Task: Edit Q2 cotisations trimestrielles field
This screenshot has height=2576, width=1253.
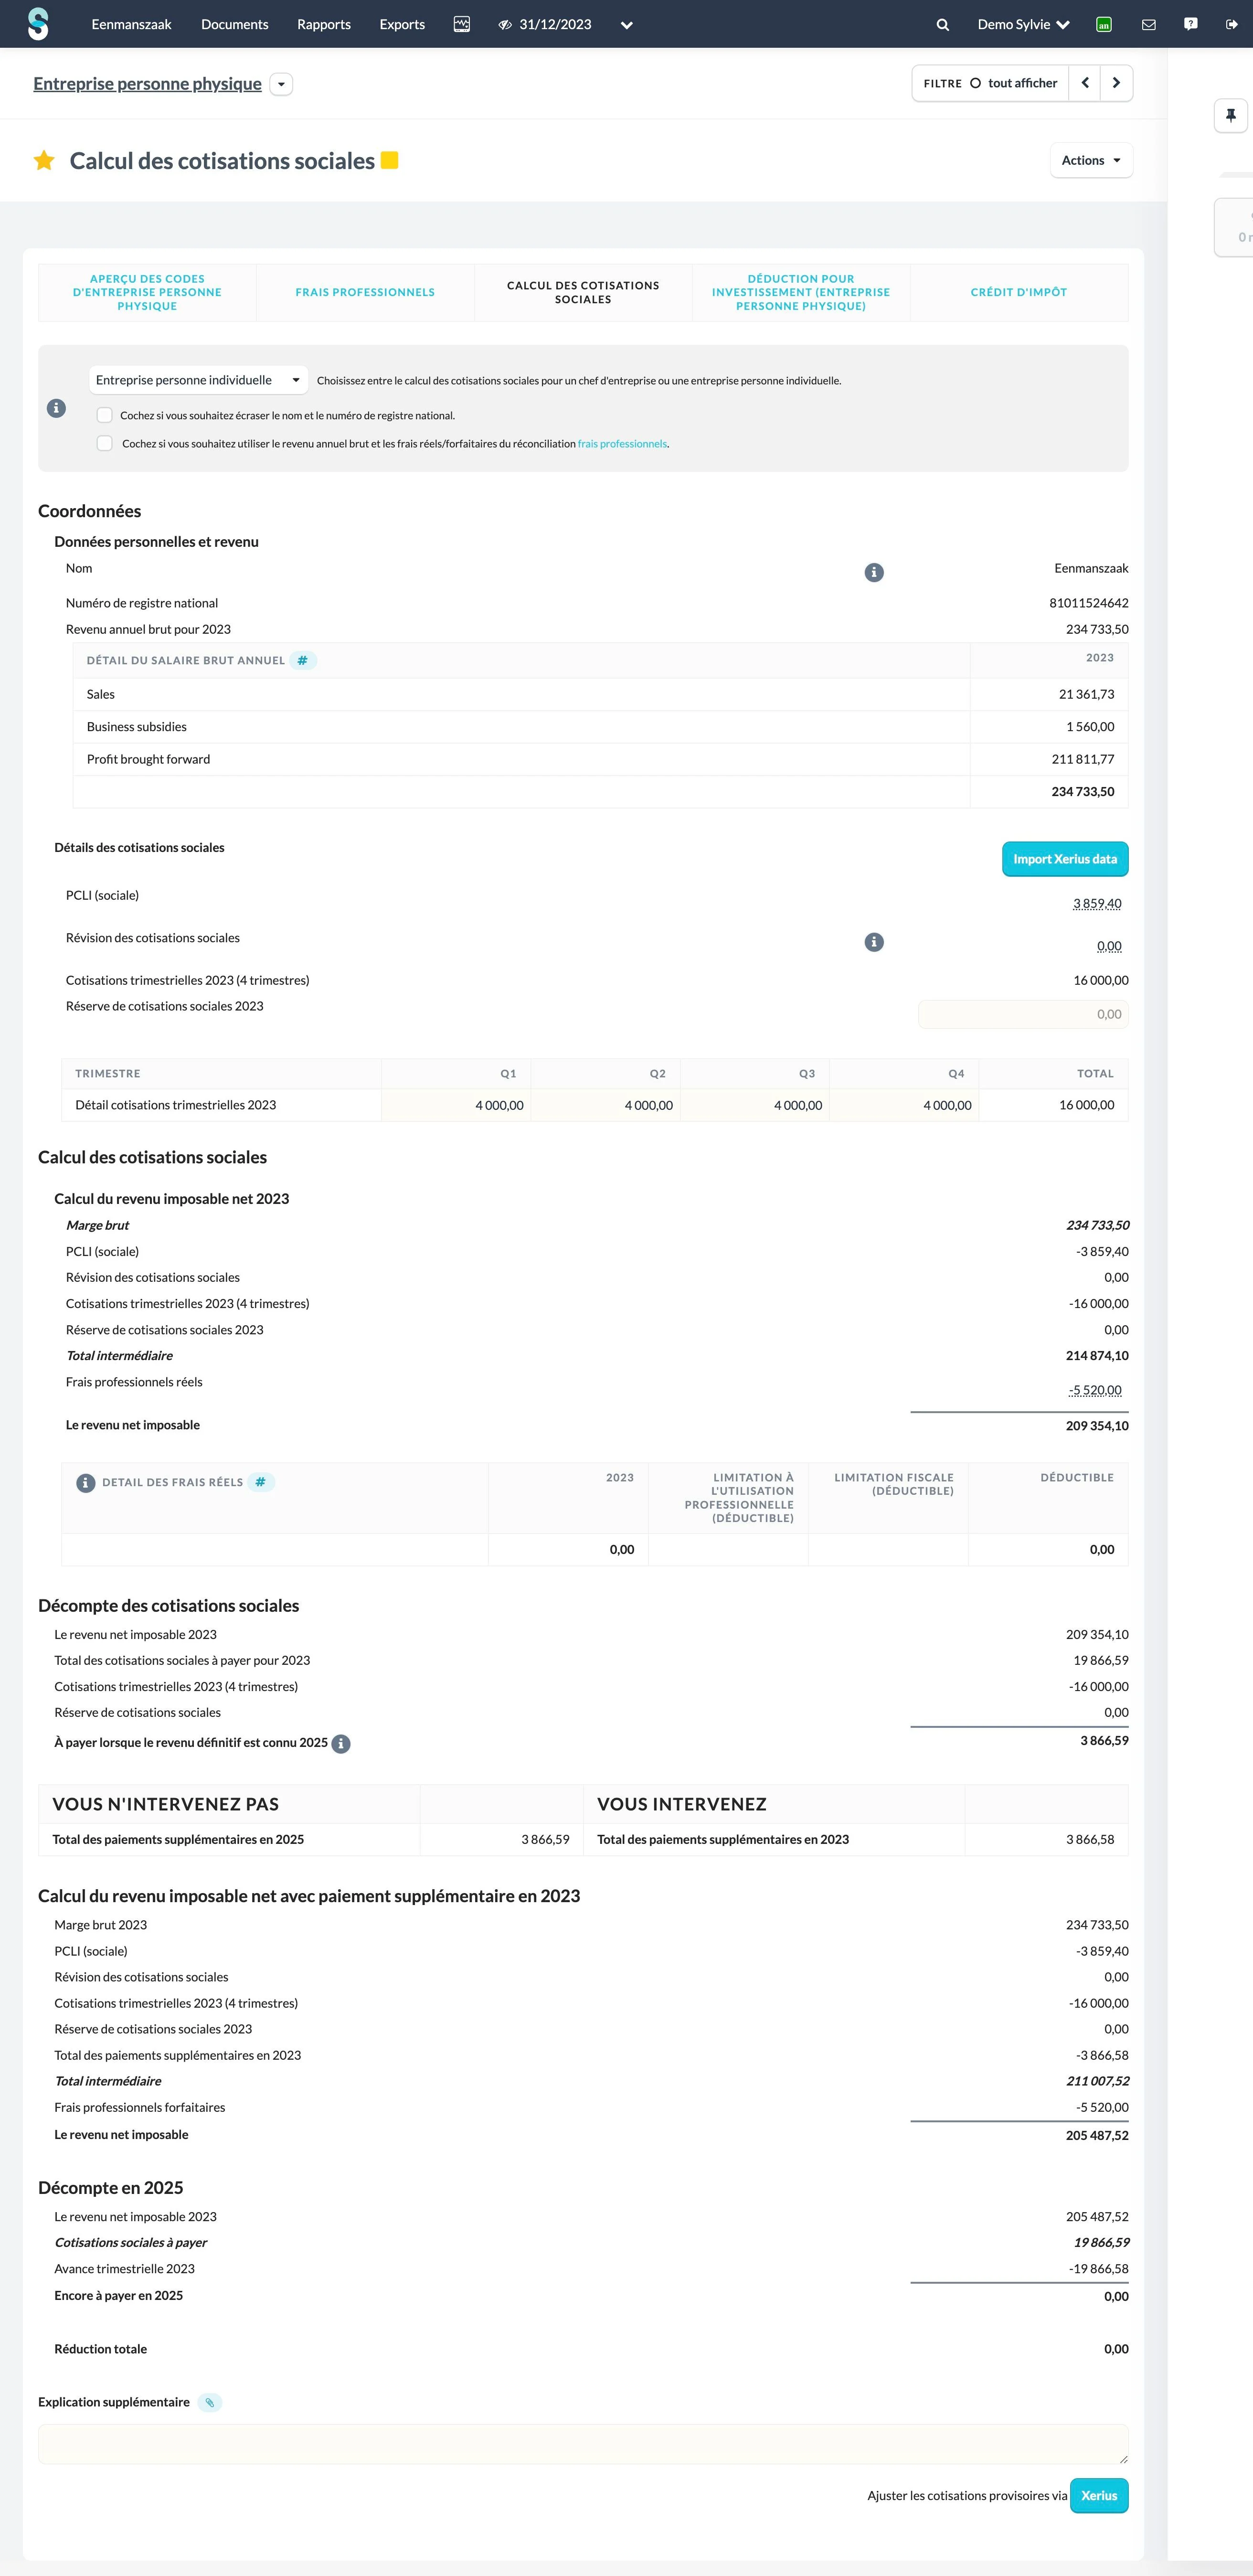Action: pos(606,1105)
